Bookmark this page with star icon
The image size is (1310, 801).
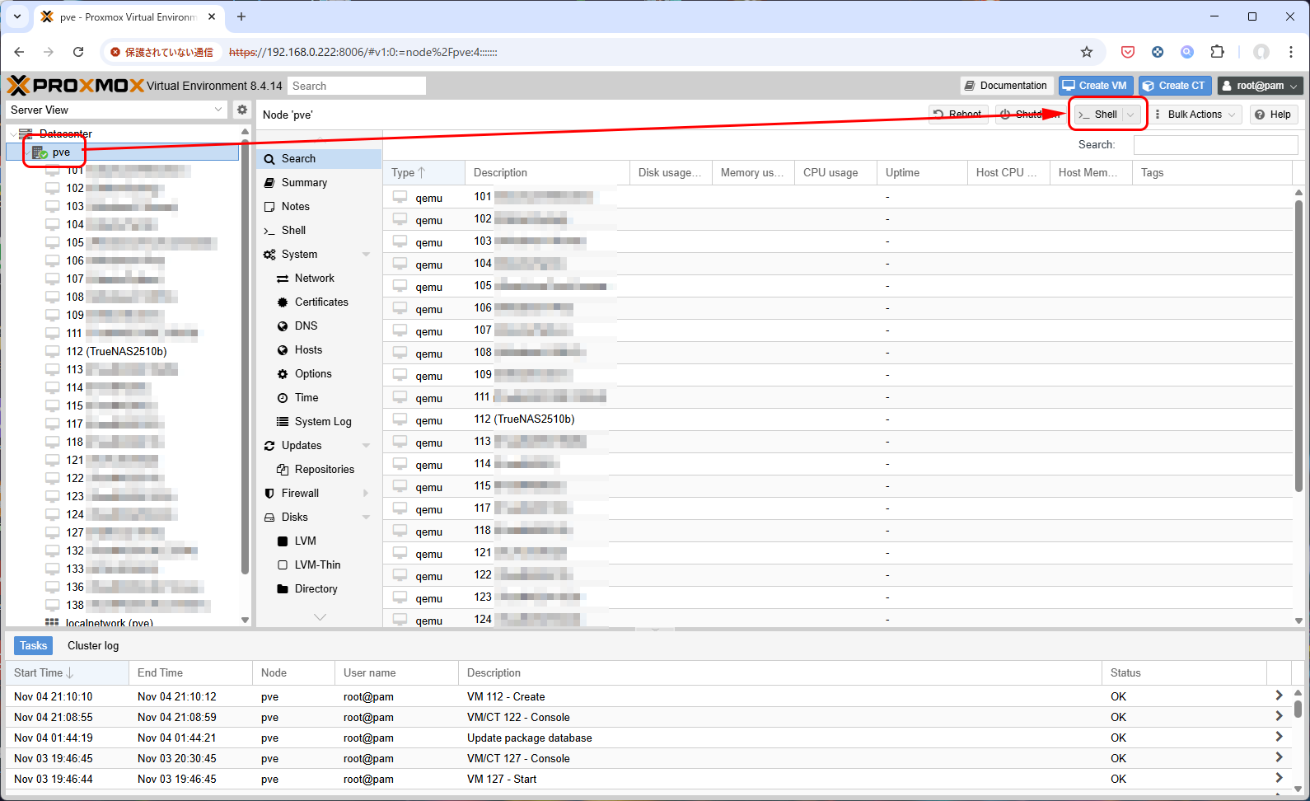click(1087, 52)
